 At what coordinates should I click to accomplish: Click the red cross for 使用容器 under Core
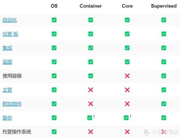pyautogui.click(x=127, y=76)
